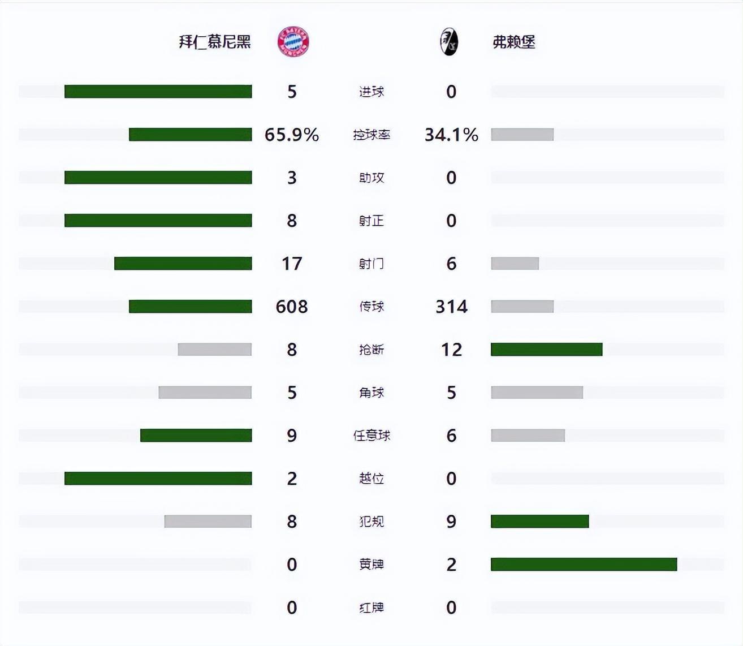The height and width of the screenshot is (646, 743).
Task: Click Bayern's gray 角球 corner bar
Action: [x=205, y=392]
